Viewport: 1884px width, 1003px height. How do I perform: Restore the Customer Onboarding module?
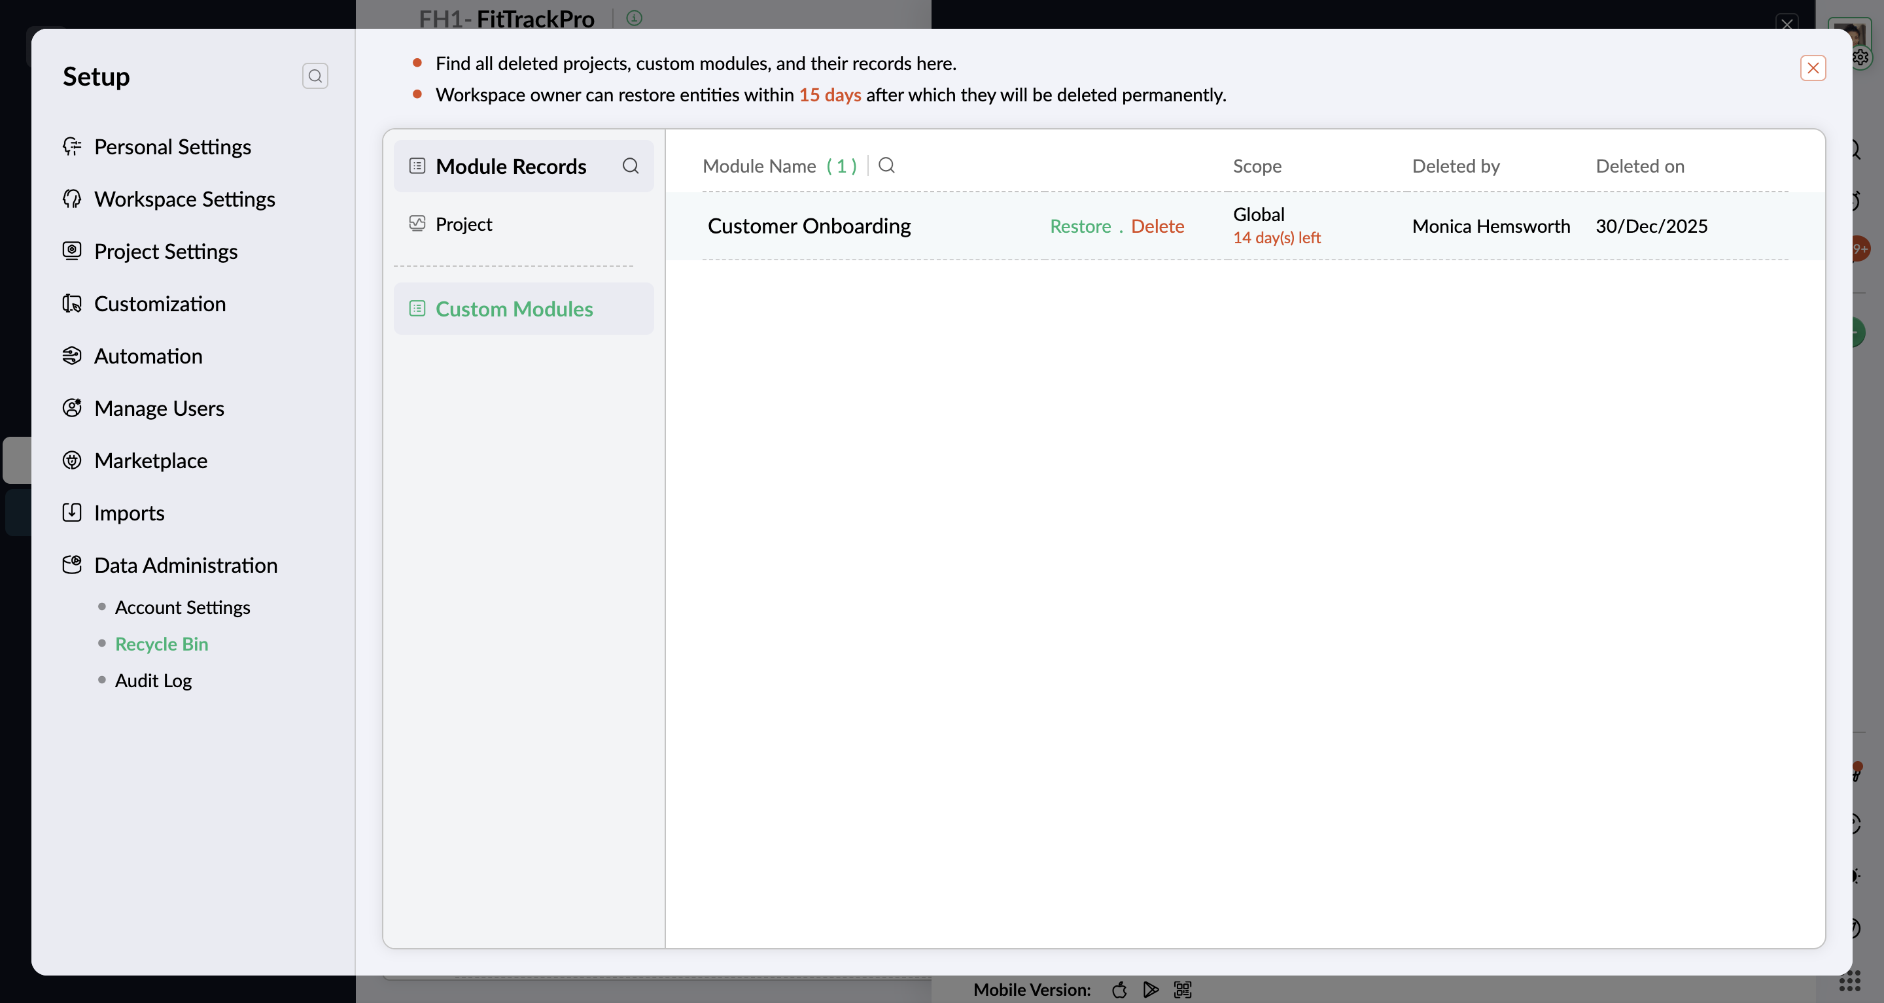1080,226
